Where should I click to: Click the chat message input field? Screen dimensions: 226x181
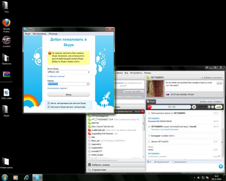[x=182, y=168]
